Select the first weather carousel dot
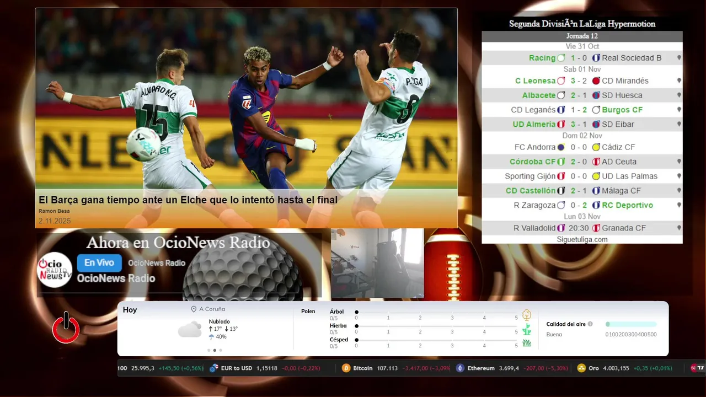706x397 pixels. 208,350
